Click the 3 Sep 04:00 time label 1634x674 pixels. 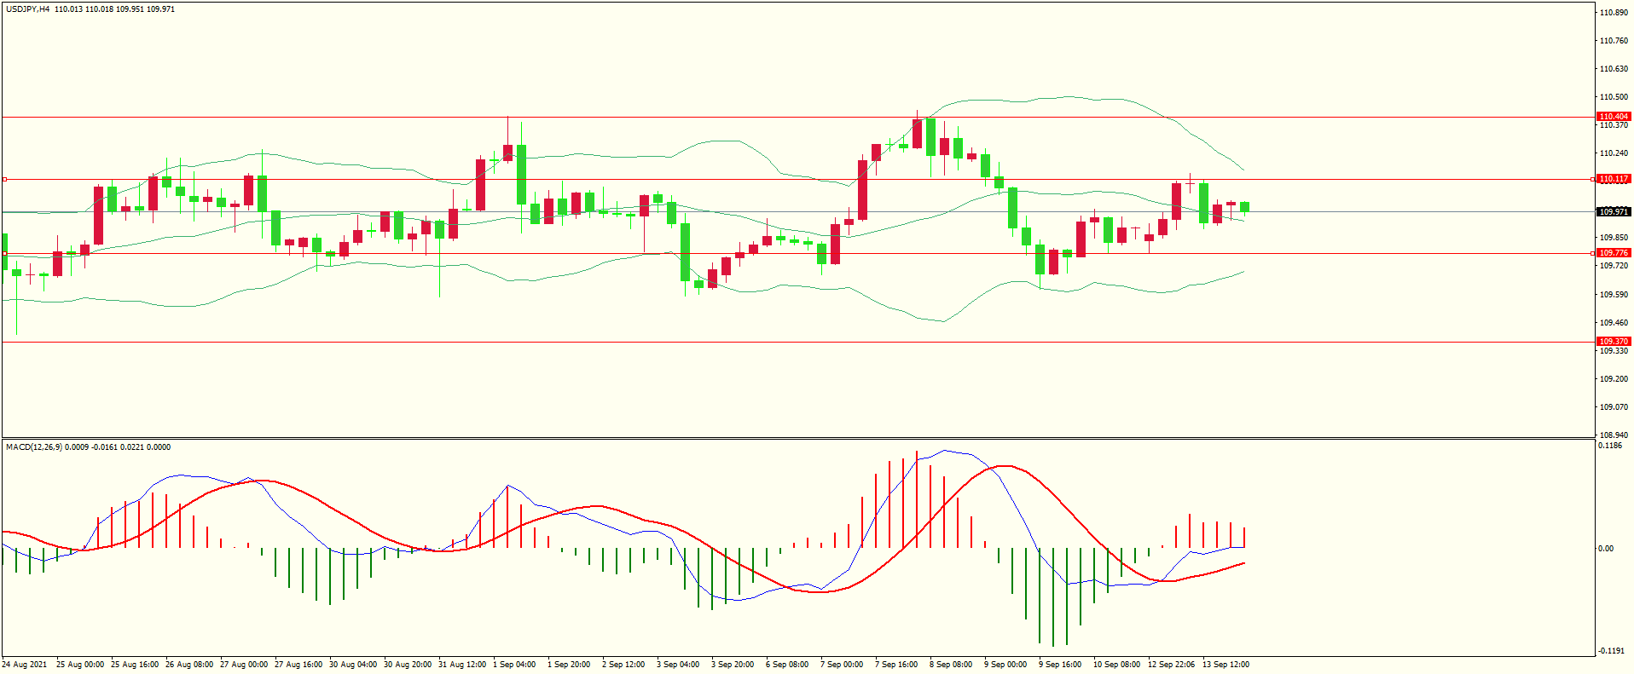point(678,665)
